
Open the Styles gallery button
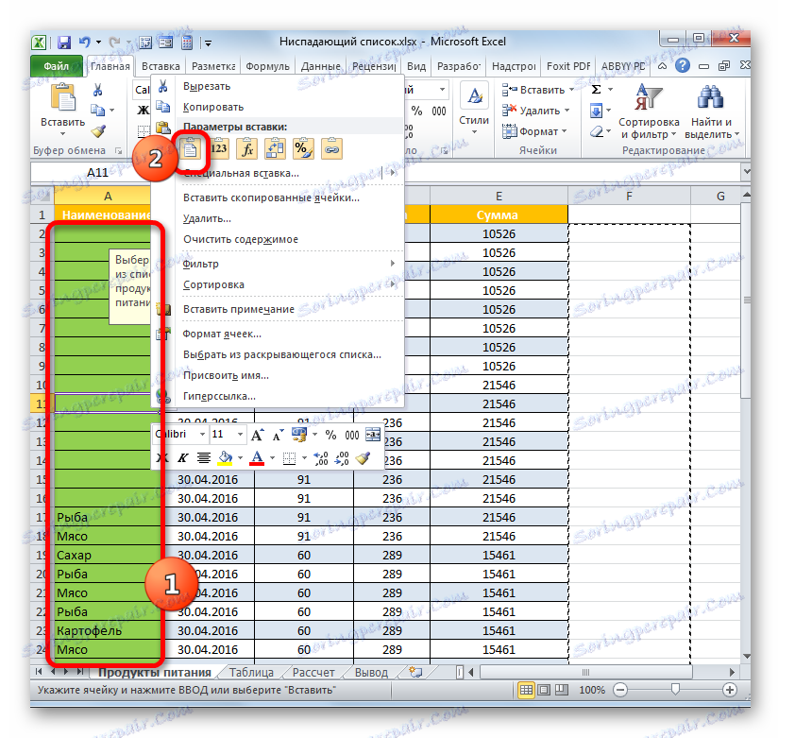(x=474, y=109)
